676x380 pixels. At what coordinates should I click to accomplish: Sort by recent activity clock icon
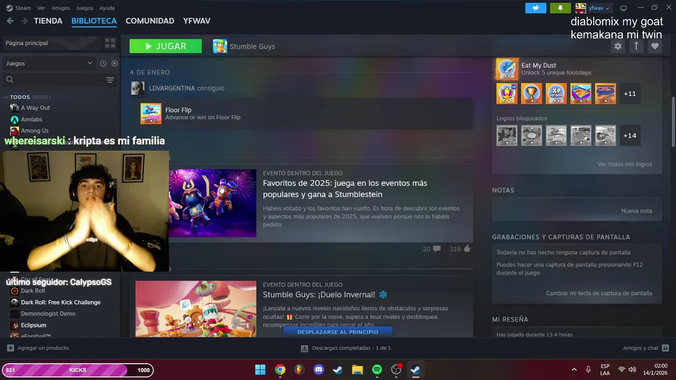point(103,63)
